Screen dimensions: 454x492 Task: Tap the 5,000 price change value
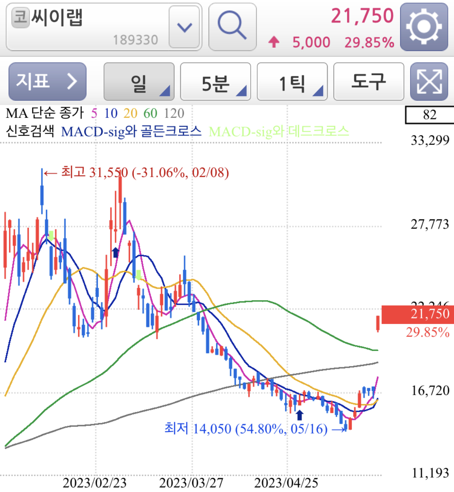point(311,42)
